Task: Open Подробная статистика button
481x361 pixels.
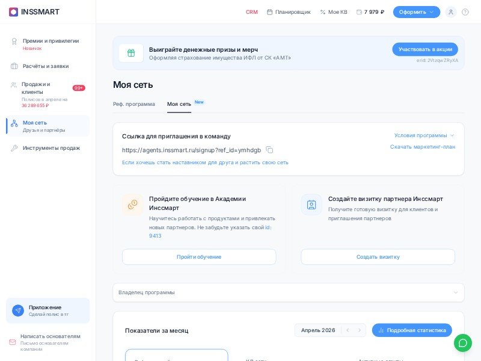Action: (412, 330)
